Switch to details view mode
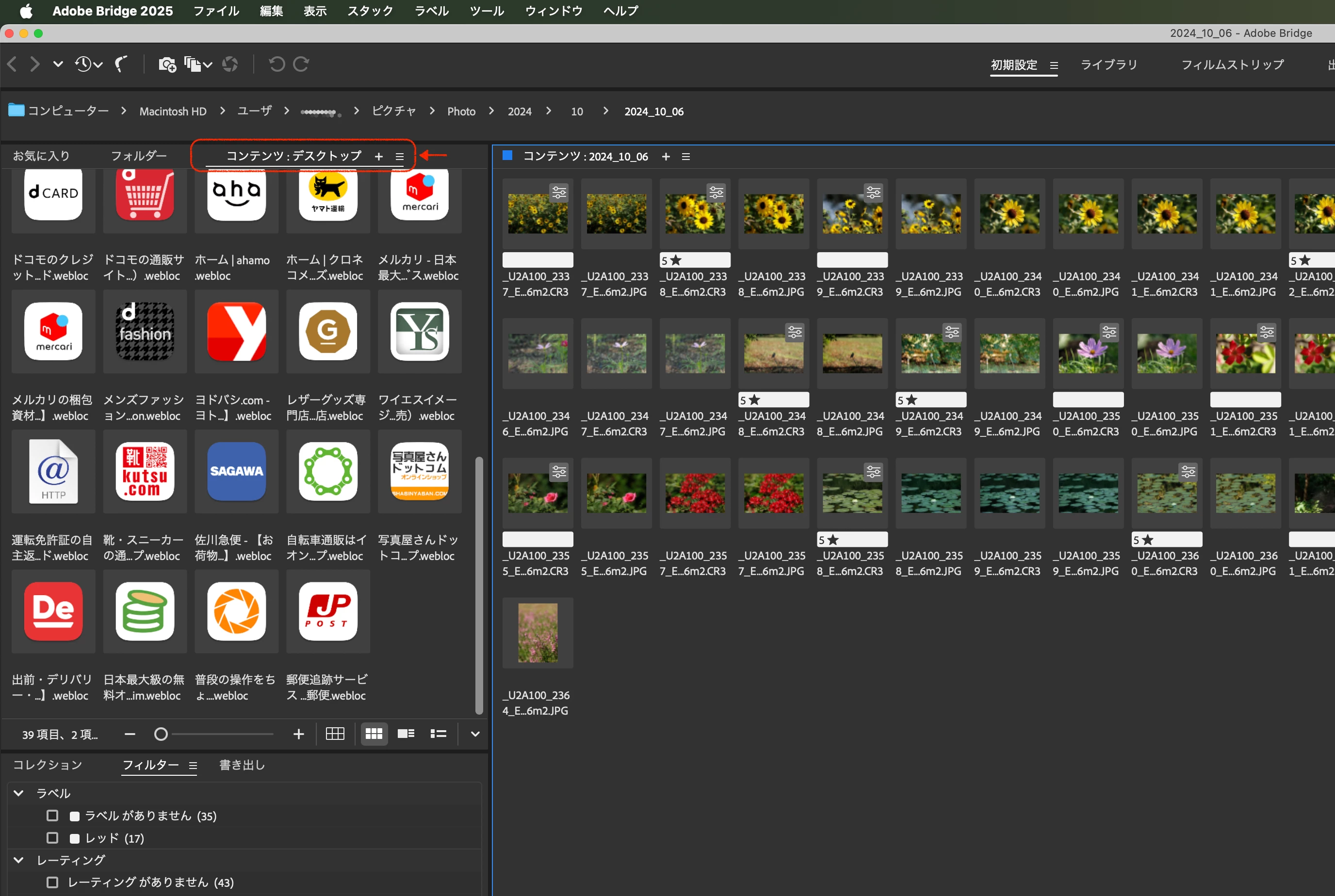The width and height of the screenshot is (1335, 896). [406, 734]
